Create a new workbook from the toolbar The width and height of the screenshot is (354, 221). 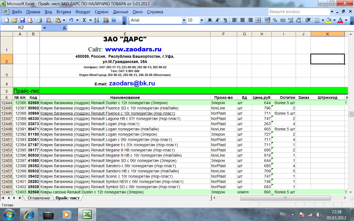coord(7,20)
